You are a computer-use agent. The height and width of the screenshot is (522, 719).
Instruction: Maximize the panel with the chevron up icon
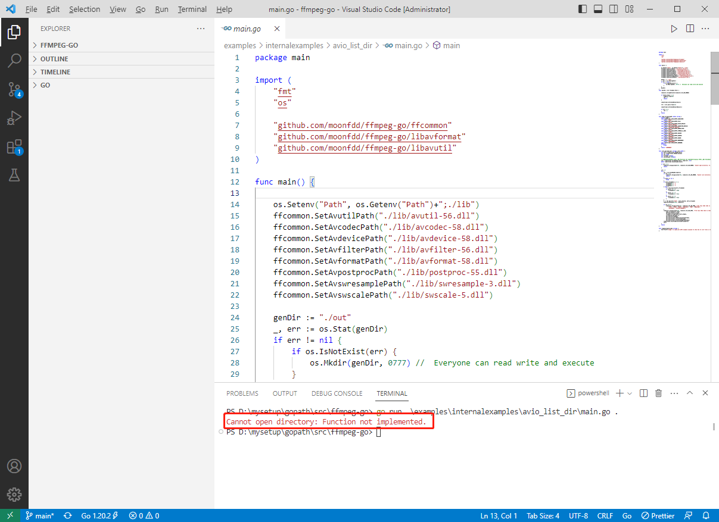tap(690, 393)
